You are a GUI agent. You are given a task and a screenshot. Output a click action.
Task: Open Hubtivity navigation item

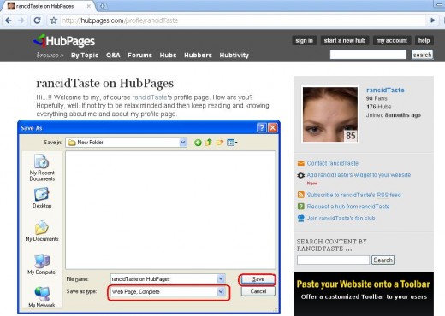click(234, 56)
